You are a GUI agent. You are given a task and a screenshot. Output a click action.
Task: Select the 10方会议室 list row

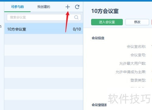tap(44, 29)
